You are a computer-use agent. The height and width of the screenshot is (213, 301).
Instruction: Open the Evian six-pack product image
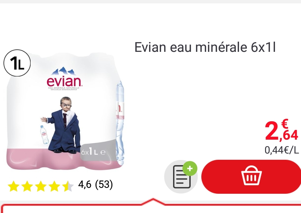coord(65,111)
